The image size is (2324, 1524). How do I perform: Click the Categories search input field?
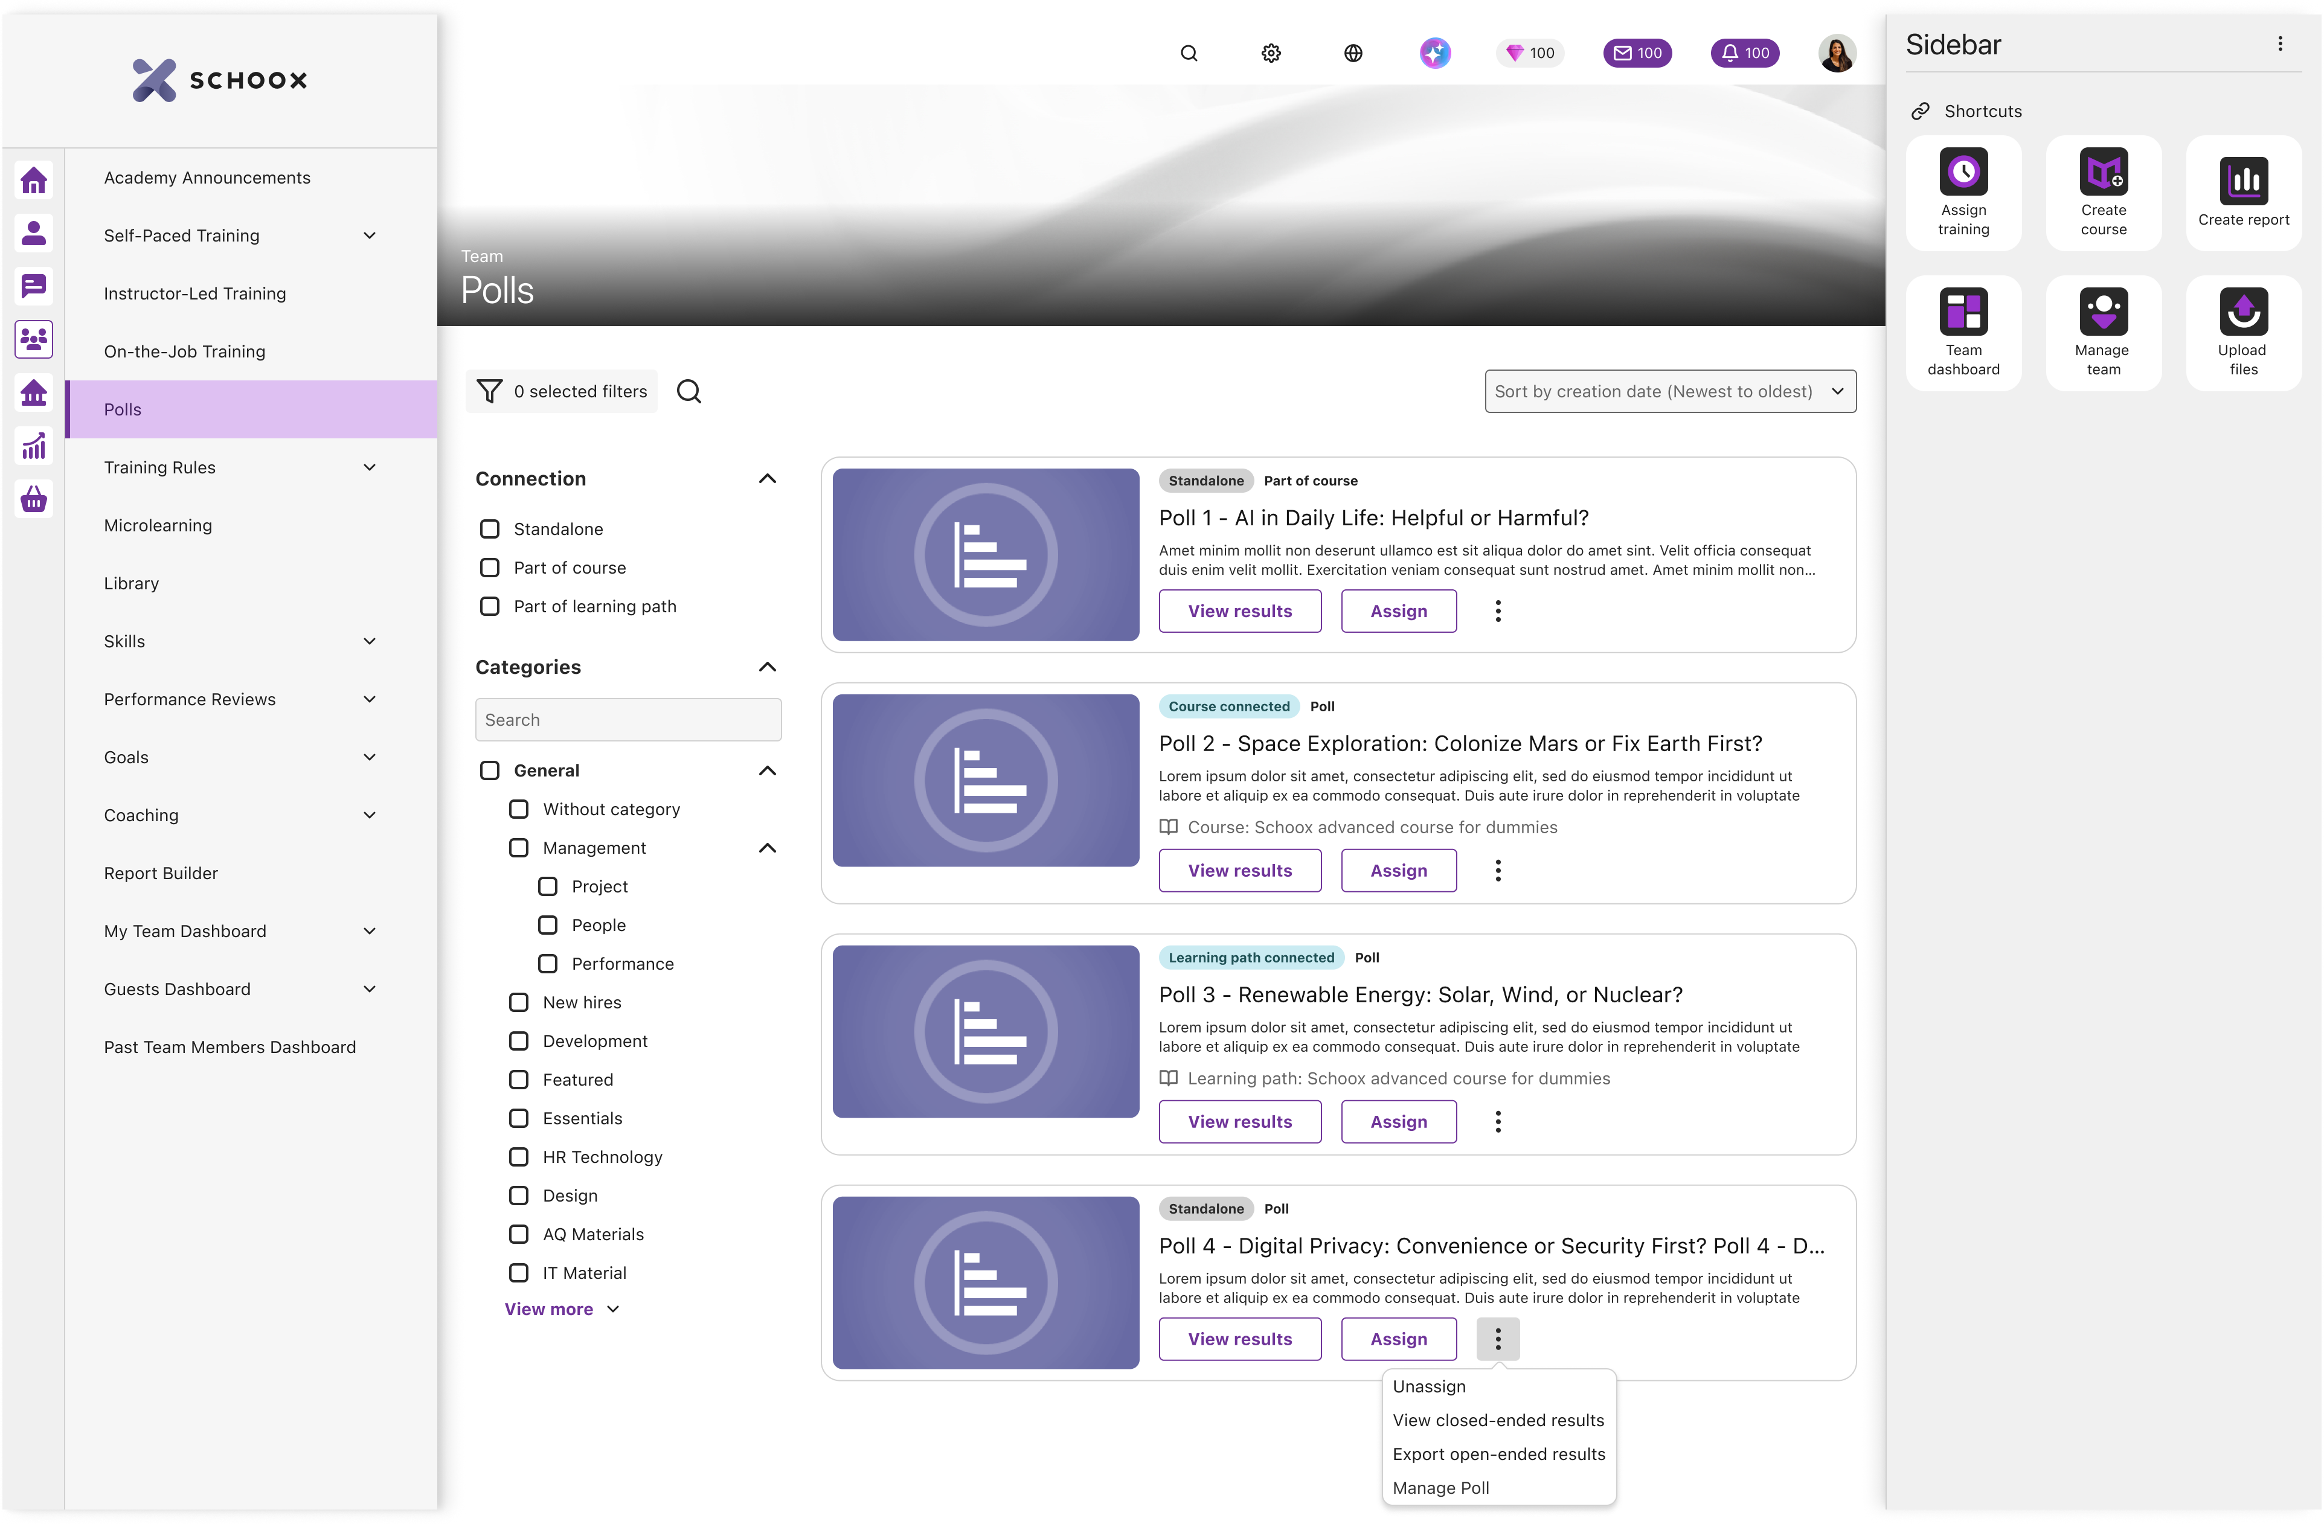point(628,720)
